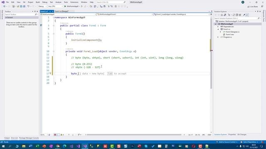Click Start Without Debugging hollow play icon
266x149 pixels.
(82, 6)
